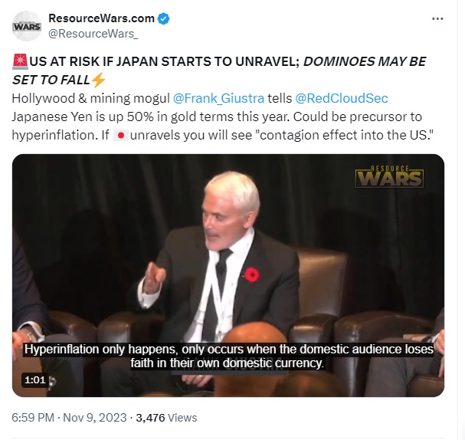Click the 1:01 video duration badge
The height and width of the screenshot is (440, 465).
coord(35,379)
